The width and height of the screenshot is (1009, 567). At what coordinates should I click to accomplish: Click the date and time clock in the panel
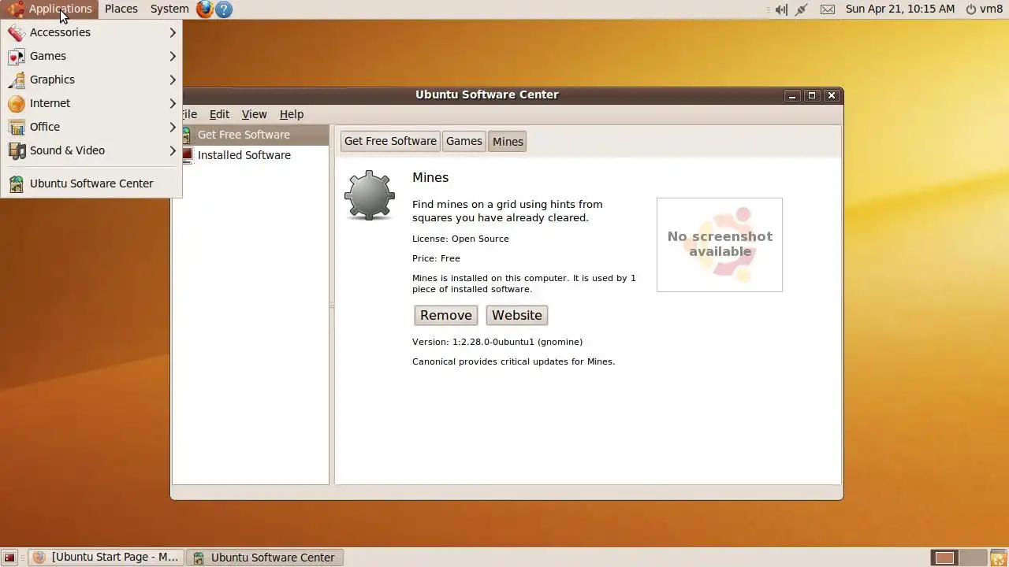(x=900, y=9)
